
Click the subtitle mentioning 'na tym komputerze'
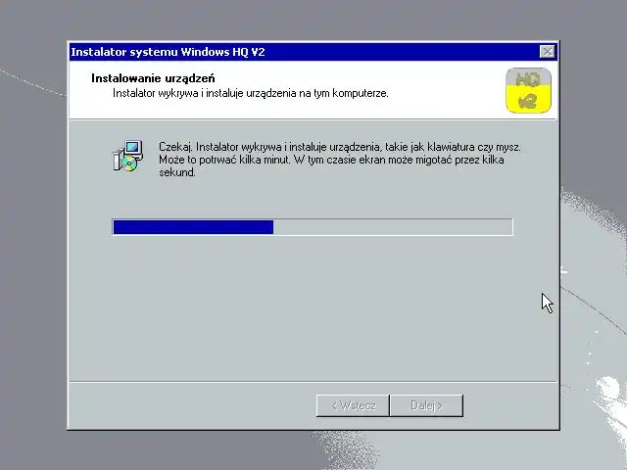pyautogui.click(x=251, y=94)
